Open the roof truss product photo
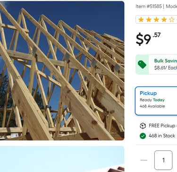The width and height of the screenshot is (177, 172). click(x=62, y=70)
